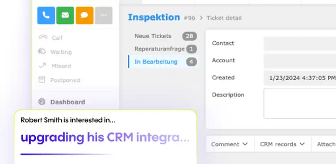
Task: Select the Call handset icon in sidebar
Action: 43,37
